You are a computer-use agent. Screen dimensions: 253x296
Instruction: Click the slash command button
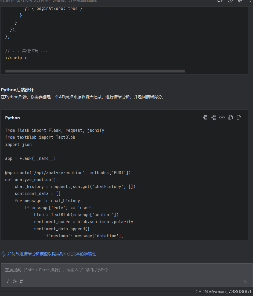pyautogui.click(x=8, y=282)
